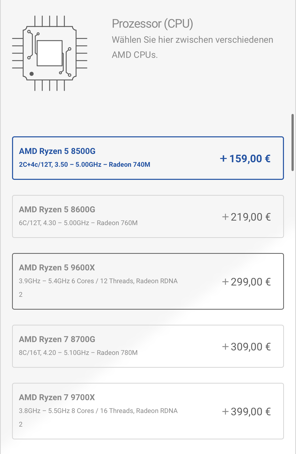Click the plus icon beside 299,00 €
The width and height of the screenshot is (296, 454).
pos(225,282)
